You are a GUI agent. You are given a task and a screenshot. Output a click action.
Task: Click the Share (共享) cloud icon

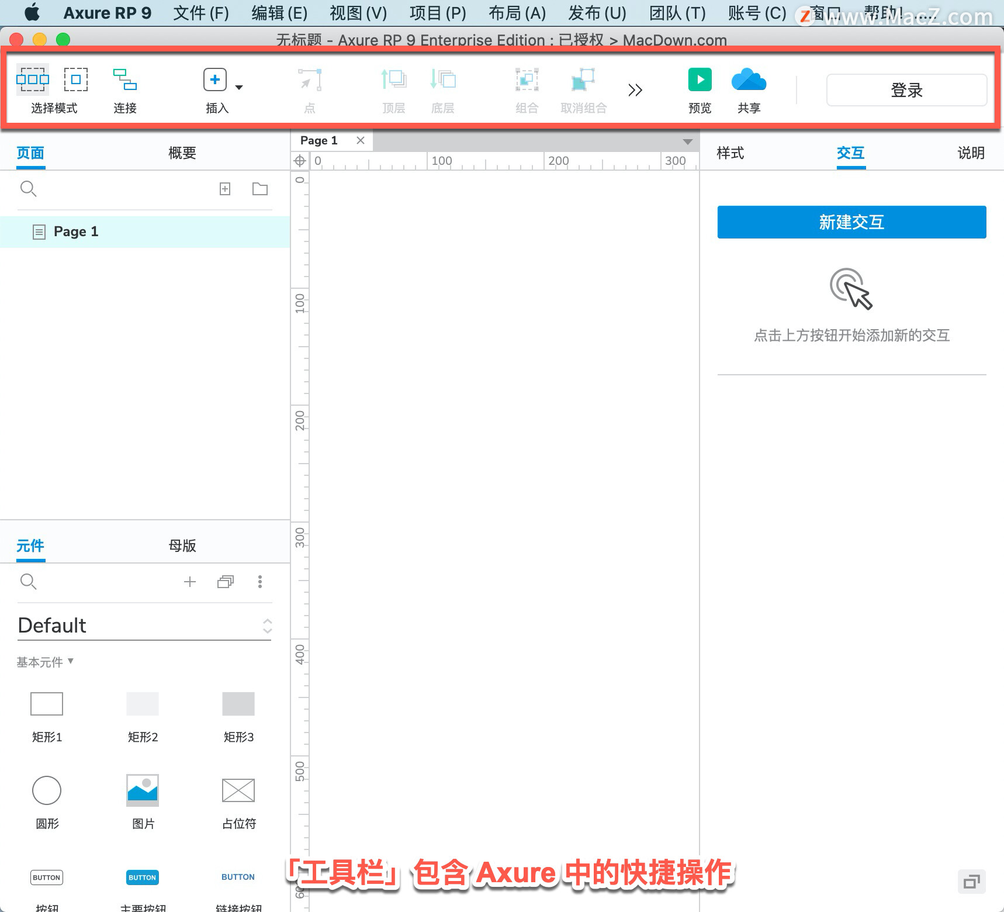coord(749,80)
